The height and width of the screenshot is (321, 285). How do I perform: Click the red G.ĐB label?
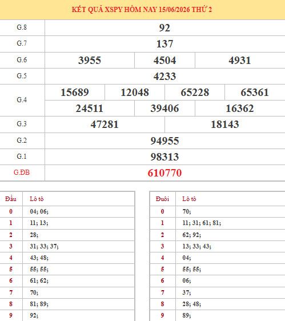coord(22,172)
